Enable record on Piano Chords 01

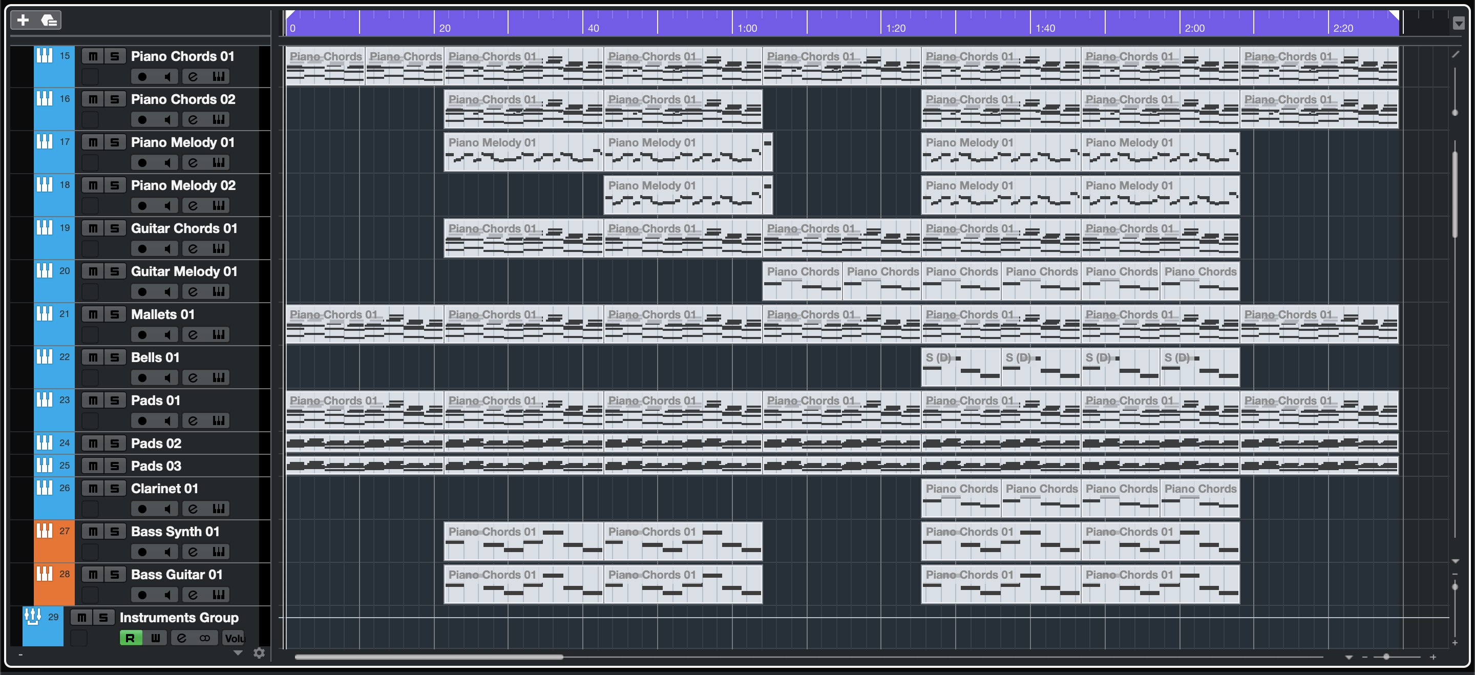142,76
